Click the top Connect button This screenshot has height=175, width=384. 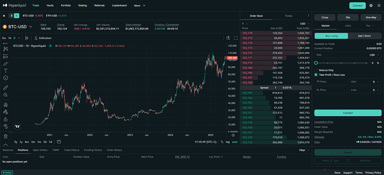(357, 5)
